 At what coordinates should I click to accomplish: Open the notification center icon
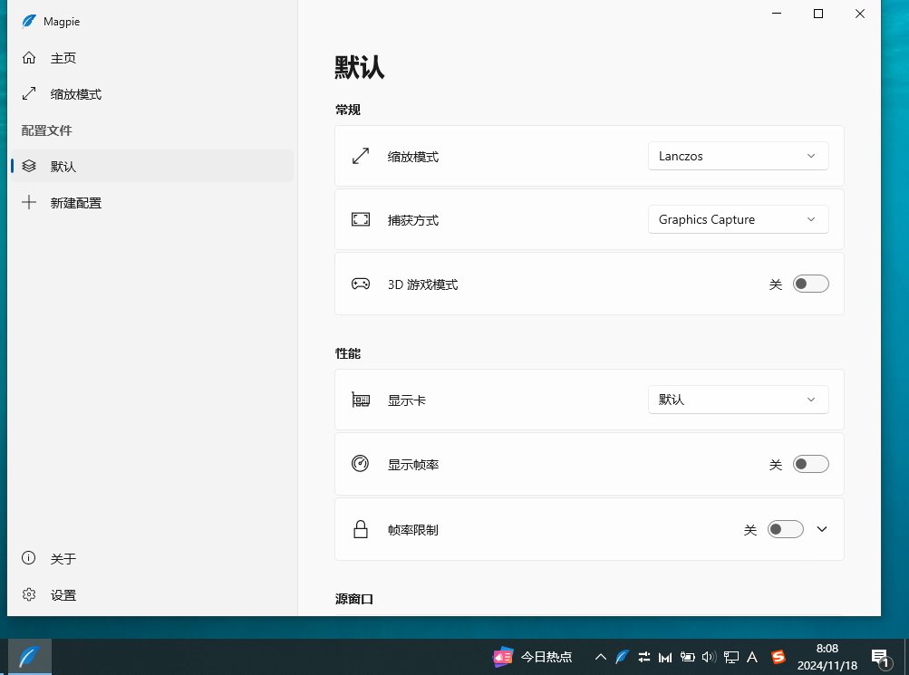click(882, 658)
